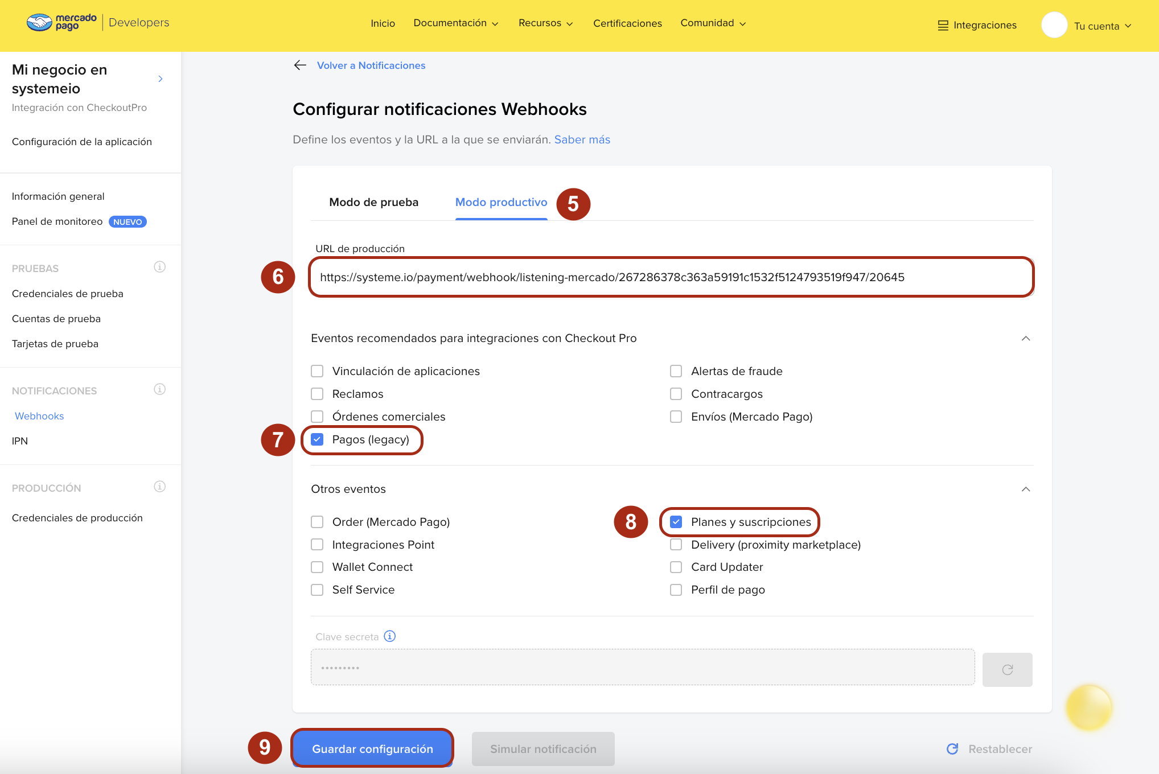Image resolution: width=1159 pixels, height=774 pixels.
Task: Open the Recursos dropdown menu
Action: pos(545,23)
